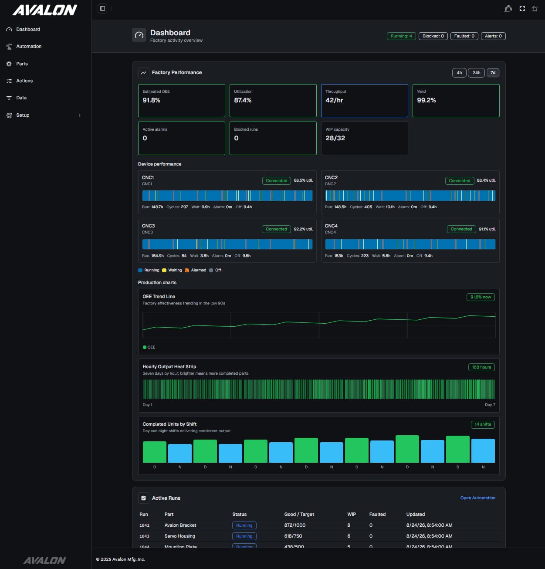Click CNC1 Connected status badge
The width and height of the screenshot is (545, 569).
[277, 181]
